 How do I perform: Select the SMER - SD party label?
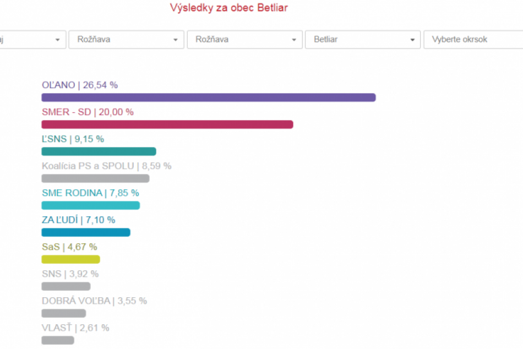pyautogui.click(x=87, y=112)
